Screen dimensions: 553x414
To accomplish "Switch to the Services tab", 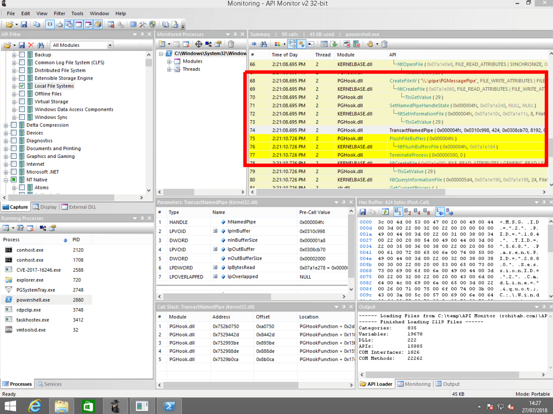I will coord(49,384).
